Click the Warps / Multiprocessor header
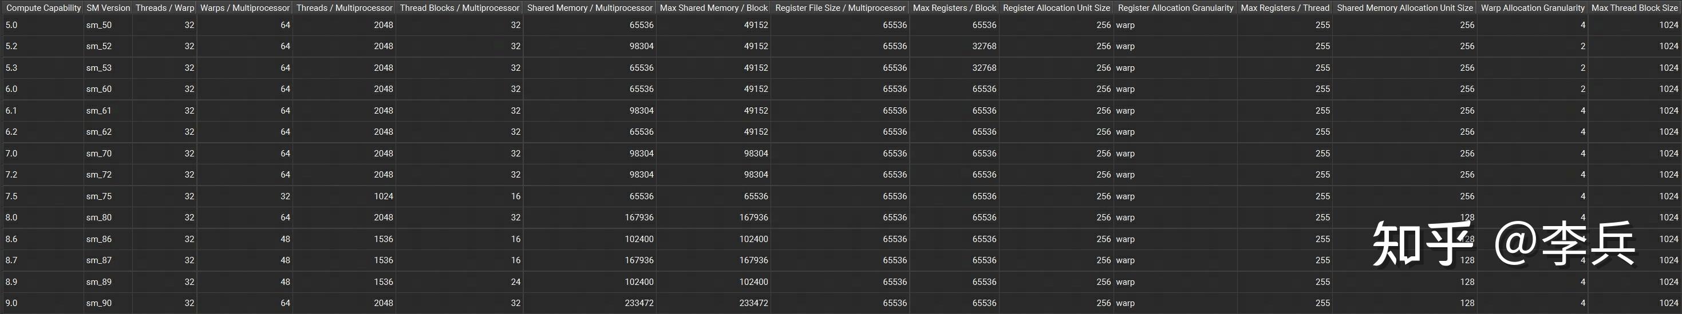Viewport: 1682px width, 314px height. click(x=244, y=8)
